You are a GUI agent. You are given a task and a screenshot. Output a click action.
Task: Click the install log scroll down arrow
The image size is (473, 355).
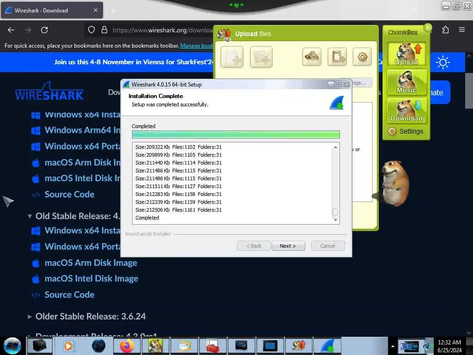335,220
